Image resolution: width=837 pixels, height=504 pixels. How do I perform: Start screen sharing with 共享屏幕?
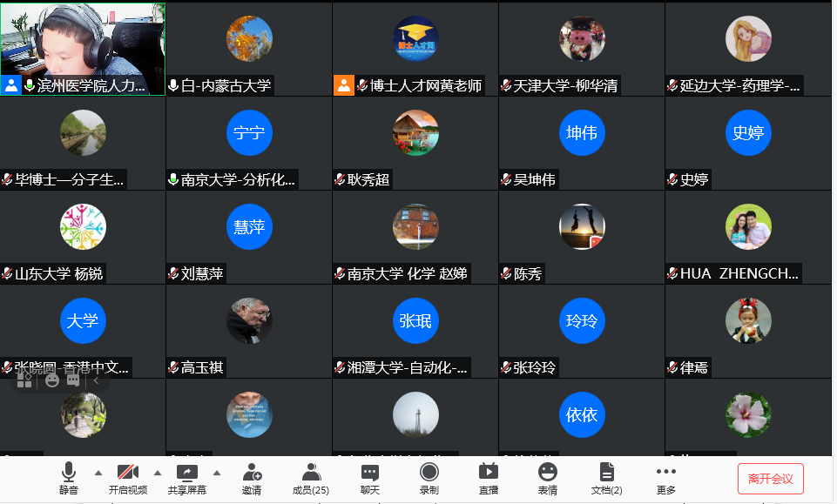tap(187, 479)
